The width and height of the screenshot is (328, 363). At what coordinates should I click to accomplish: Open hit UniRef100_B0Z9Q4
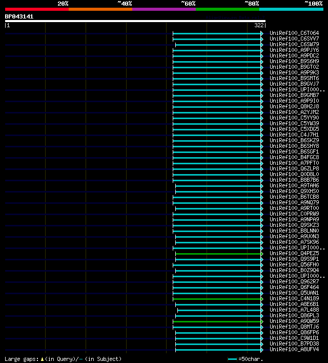(x=294, y=271)
